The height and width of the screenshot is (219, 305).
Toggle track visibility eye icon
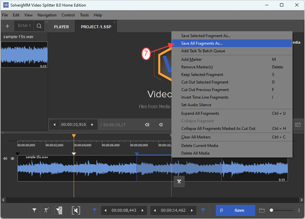tap(12, 159)
